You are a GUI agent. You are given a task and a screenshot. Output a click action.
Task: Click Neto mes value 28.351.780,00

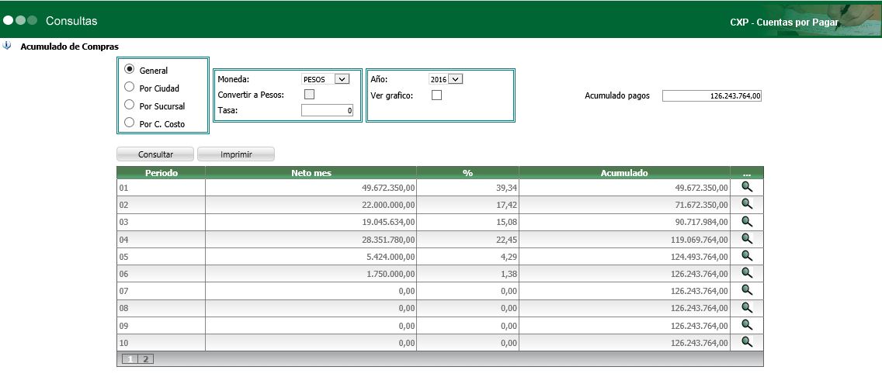[388, 239]
